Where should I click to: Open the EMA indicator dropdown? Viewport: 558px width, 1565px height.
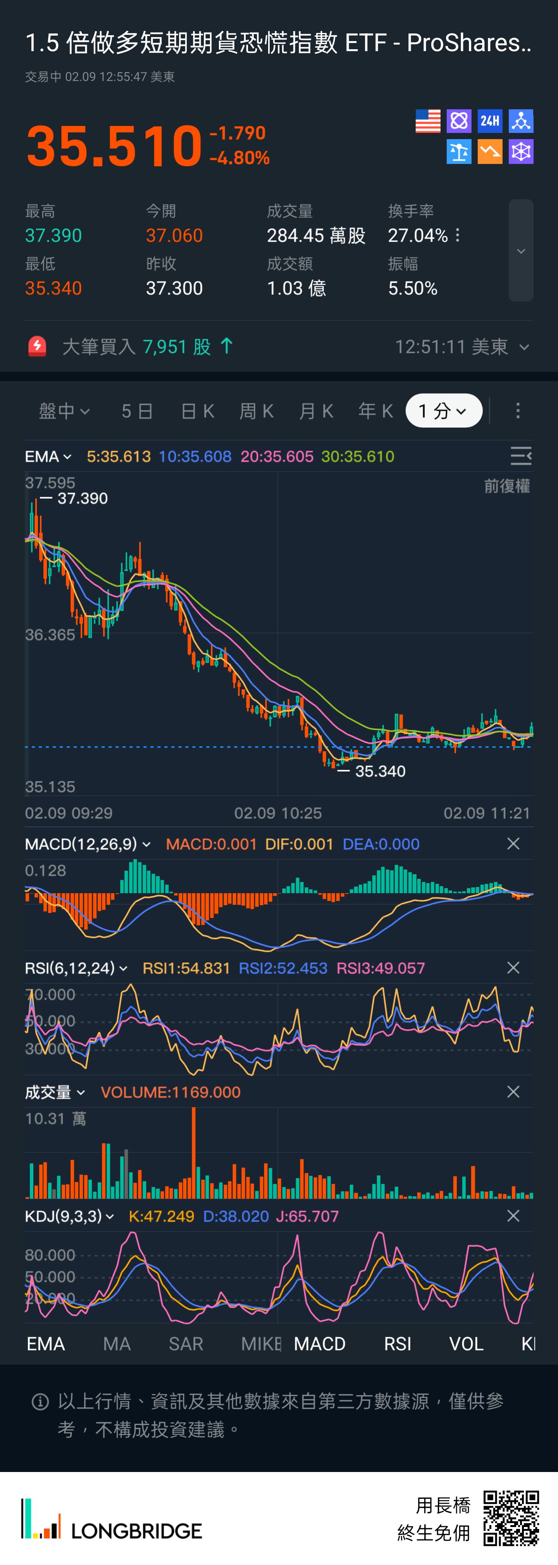[48, 456]
